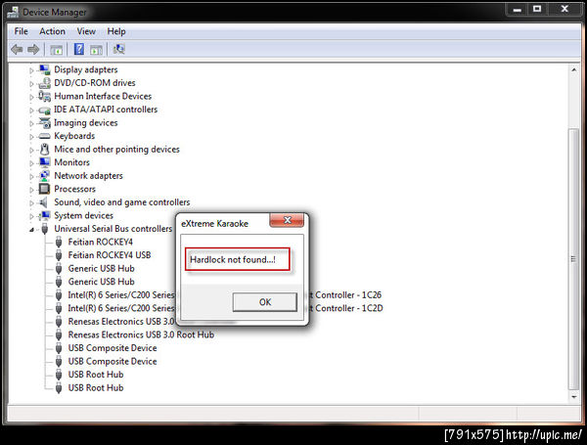Screen dimensions: 587x445
Task: Maximize the Device Manager window
Action: [537, 9]
